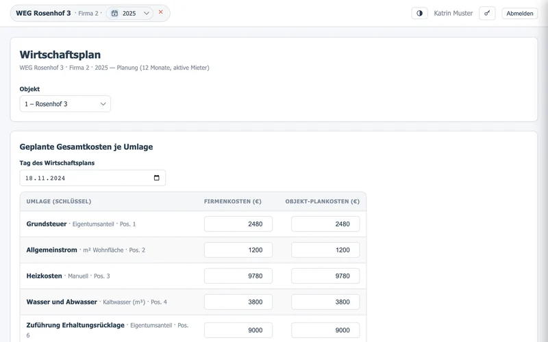Click WEG Rosenhof 3 in header pill
Image resolution: width=548 pixels, height=342 pixels.
(43, 13)
